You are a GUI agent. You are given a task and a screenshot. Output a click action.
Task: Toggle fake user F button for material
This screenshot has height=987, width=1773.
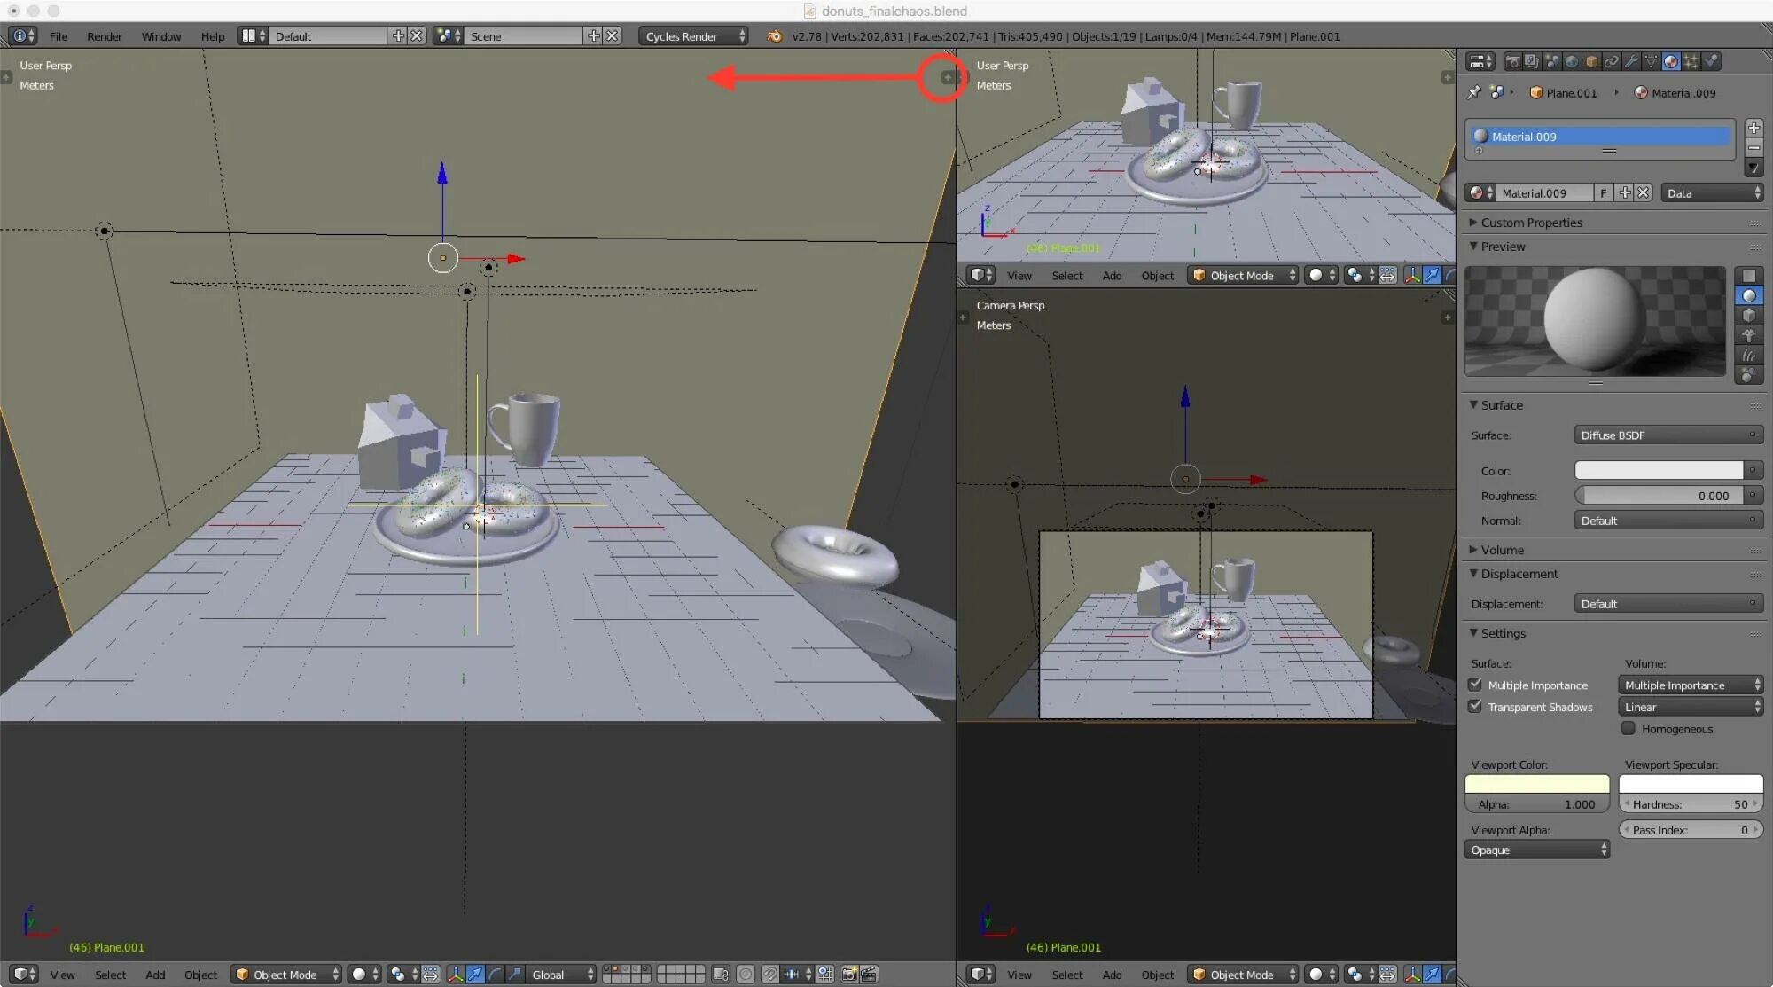(x=1603, y=192)
